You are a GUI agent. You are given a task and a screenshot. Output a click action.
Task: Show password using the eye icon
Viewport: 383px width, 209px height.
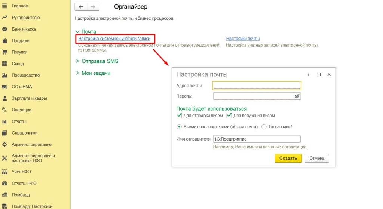click(297, 96)
